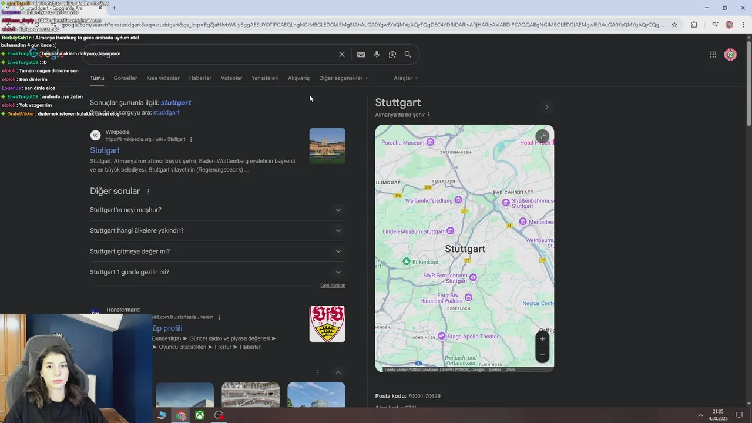Open the Google apps grid icon

713,55
